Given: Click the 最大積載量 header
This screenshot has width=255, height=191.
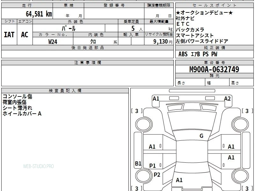Looking at the screenshot, I should [159, 22].
